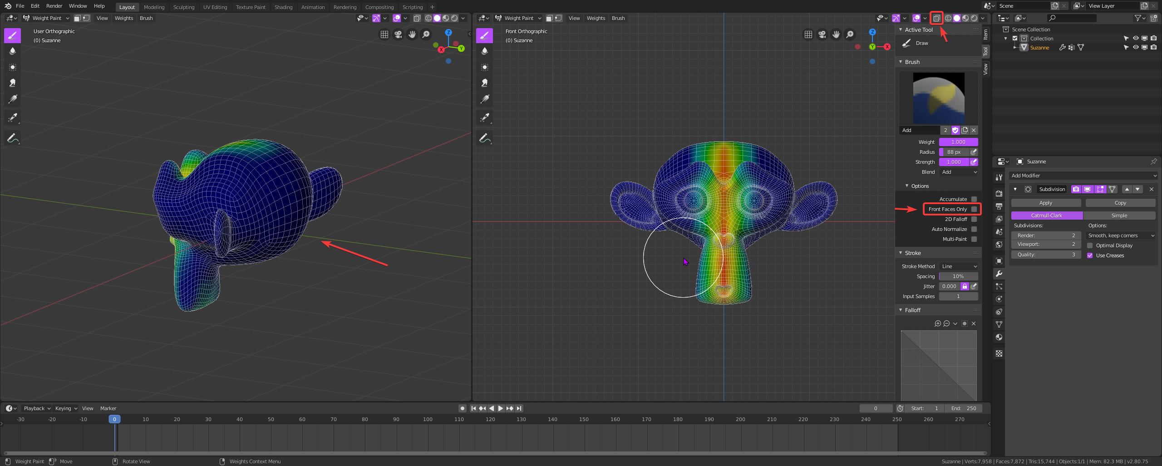Image resolution: width=1162 pixels, height=466 pixels.
Task: Open the World properties tab
Action: click(x=999, y=245)
